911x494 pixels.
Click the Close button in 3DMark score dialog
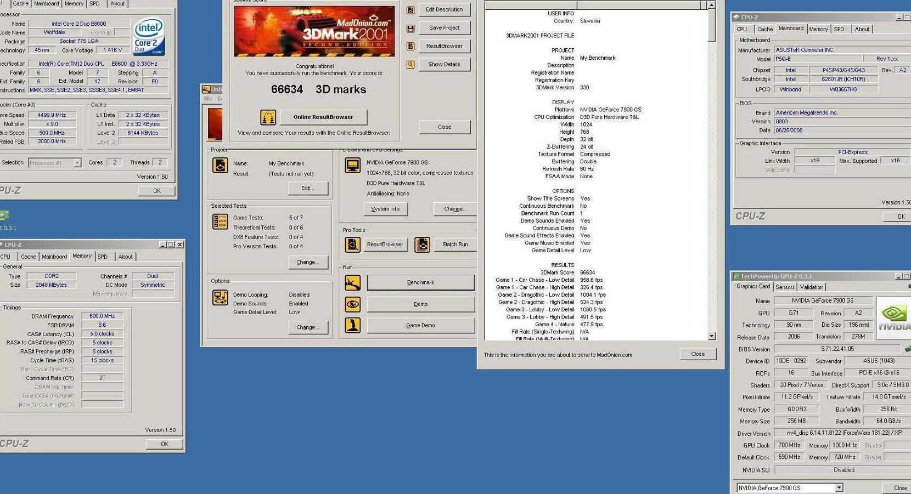click(444, 127)
